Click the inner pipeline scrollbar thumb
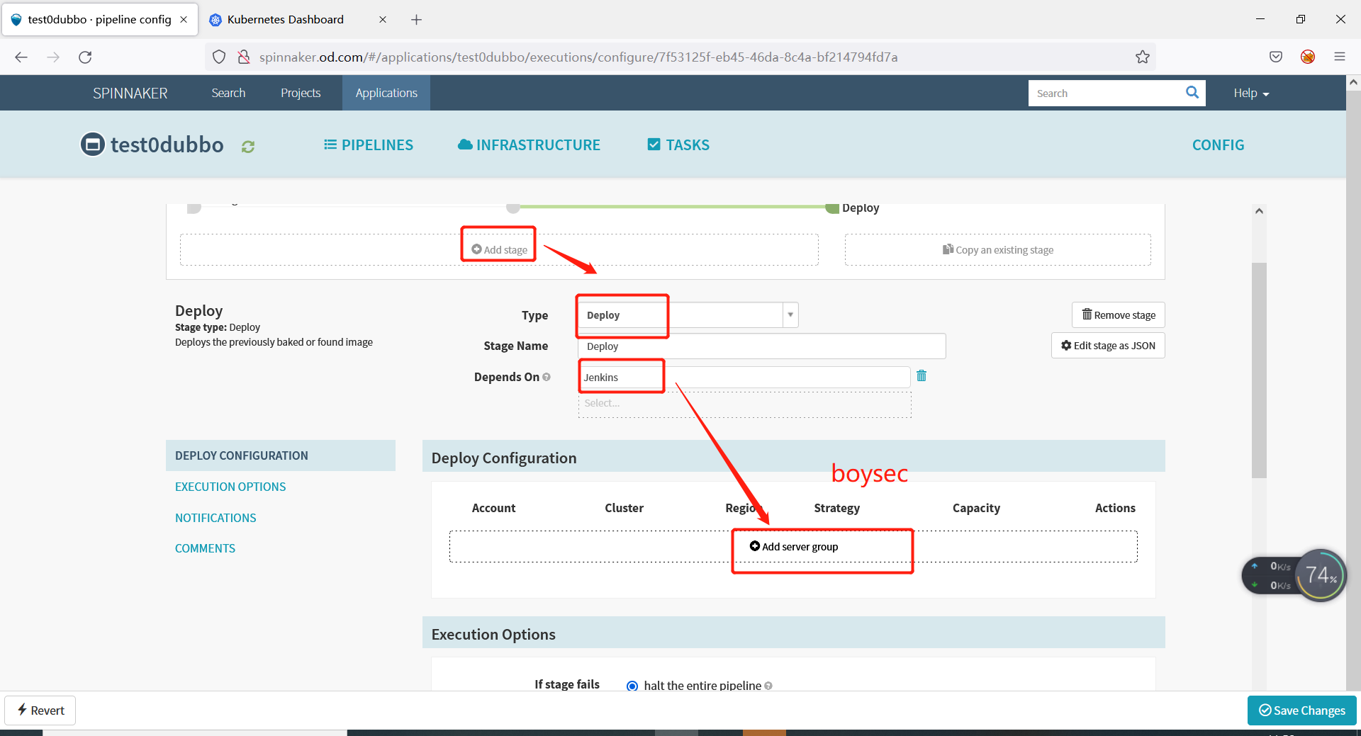This screenshot has height=736, width=1361. 1259,370
